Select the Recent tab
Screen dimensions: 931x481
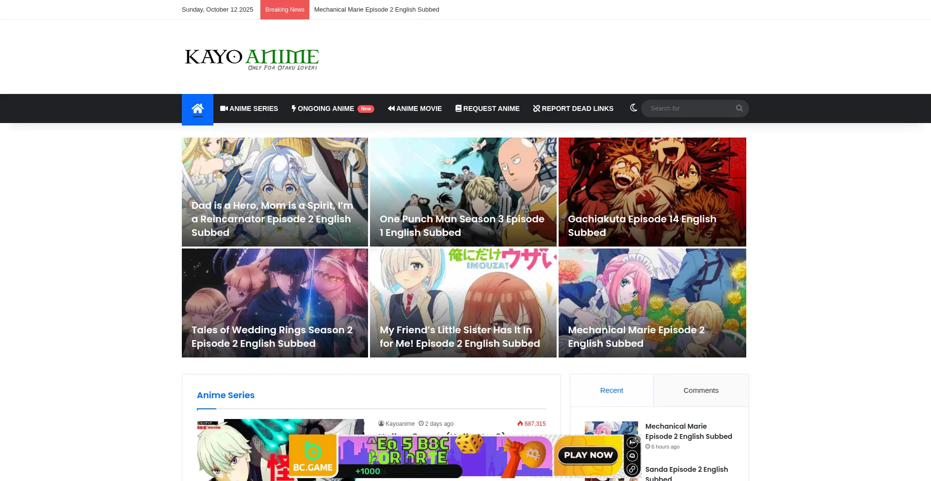click(x=611, y=390)
